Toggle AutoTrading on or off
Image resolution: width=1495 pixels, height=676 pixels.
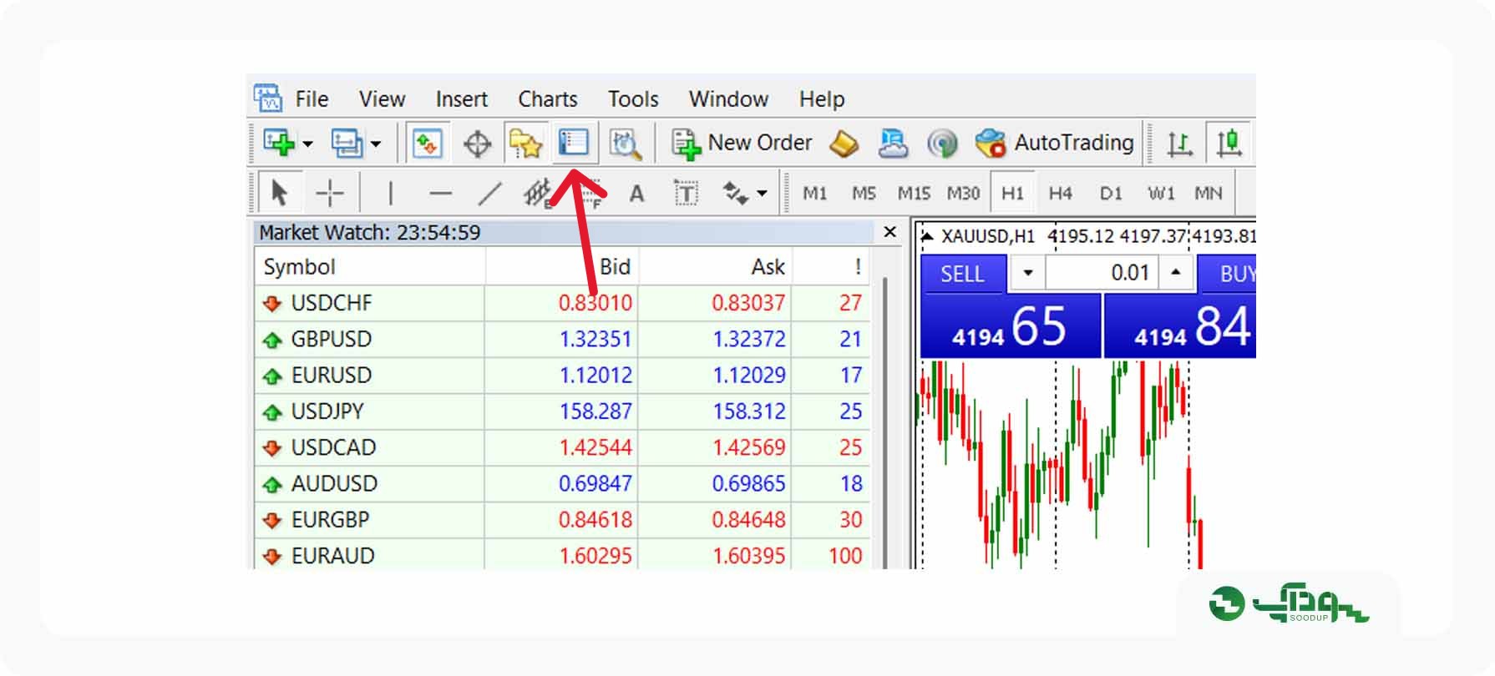[x=1055, y=144]
